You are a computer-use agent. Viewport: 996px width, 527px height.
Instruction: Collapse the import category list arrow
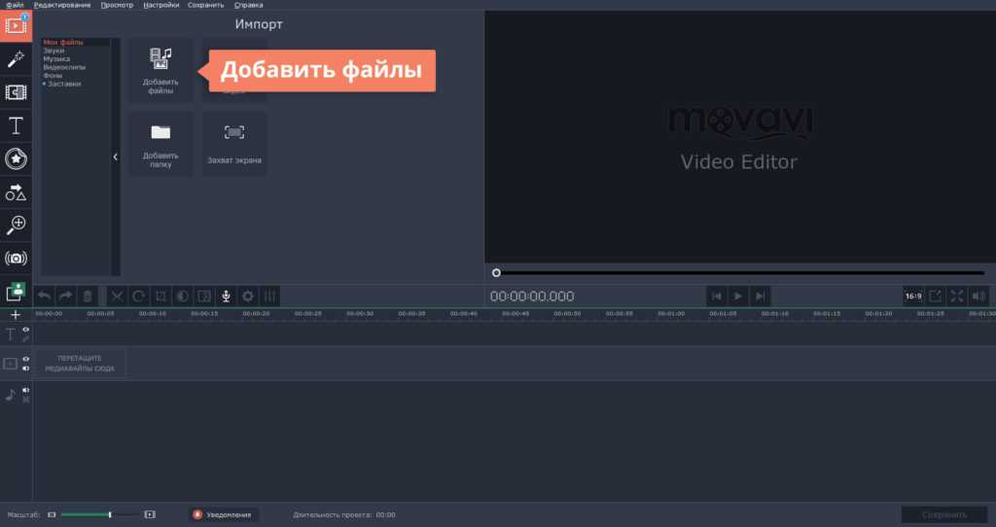(115, 157)
